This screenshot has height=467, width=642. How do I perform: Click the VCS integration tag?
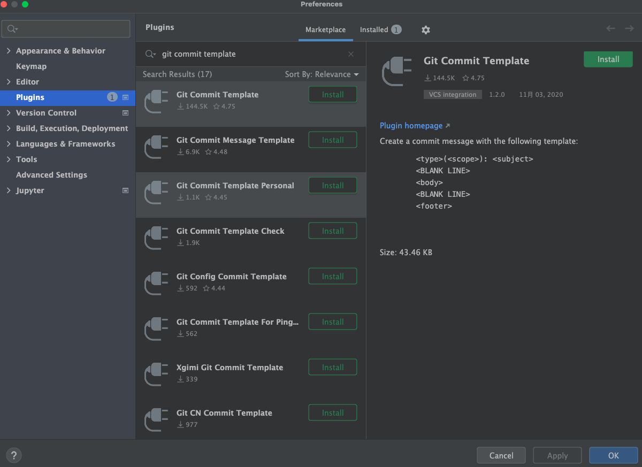[453, 95]
